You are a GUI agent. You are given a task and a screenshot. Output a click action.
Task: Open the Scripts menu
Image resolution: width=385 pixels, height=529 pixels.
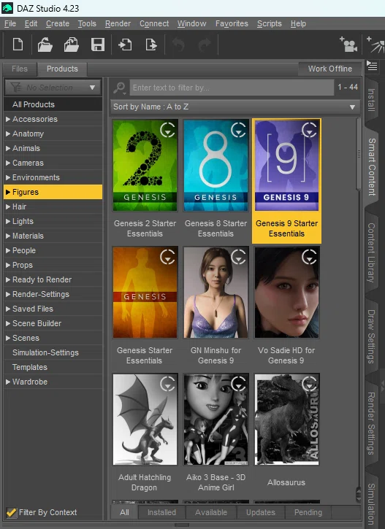point(269,23)
